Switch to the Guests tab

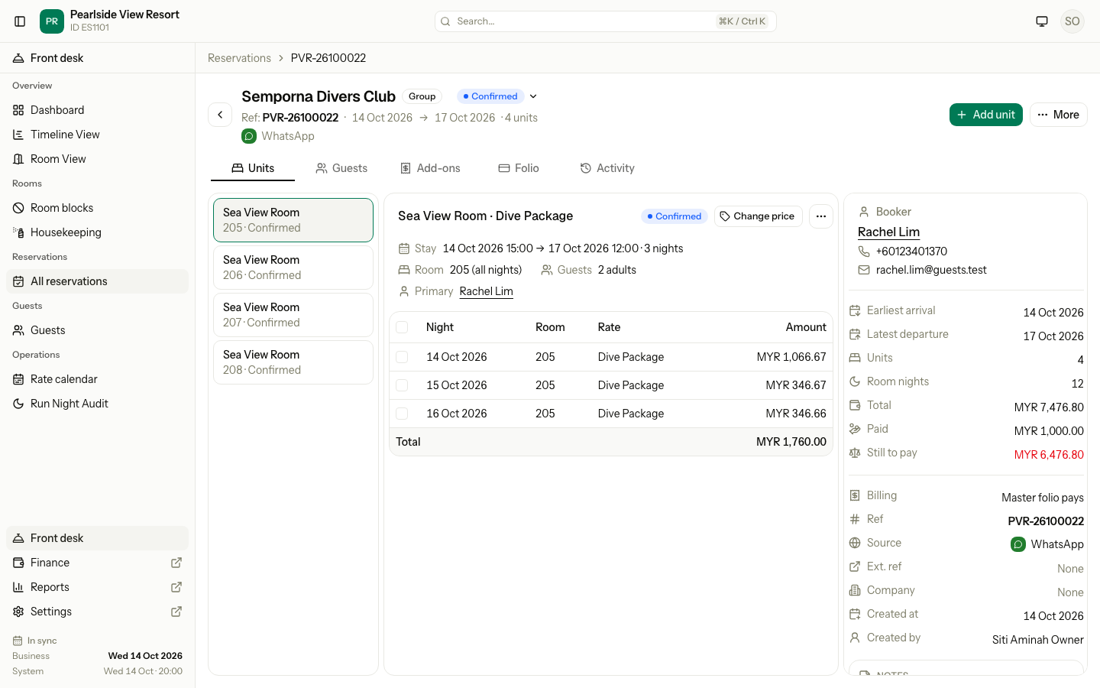pyautogui.click(x=341, y=168)
